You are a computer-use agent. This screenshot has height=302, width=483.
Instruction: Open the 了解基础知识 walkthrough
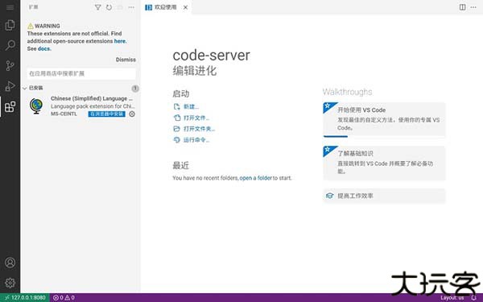tap(384, 163)
